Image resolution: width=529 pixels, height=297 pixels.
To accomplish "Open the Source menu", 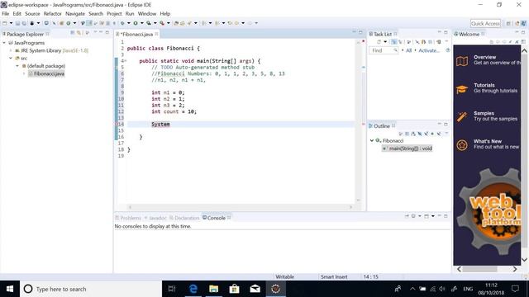I will pyautogui.click(x=32, y=14).
